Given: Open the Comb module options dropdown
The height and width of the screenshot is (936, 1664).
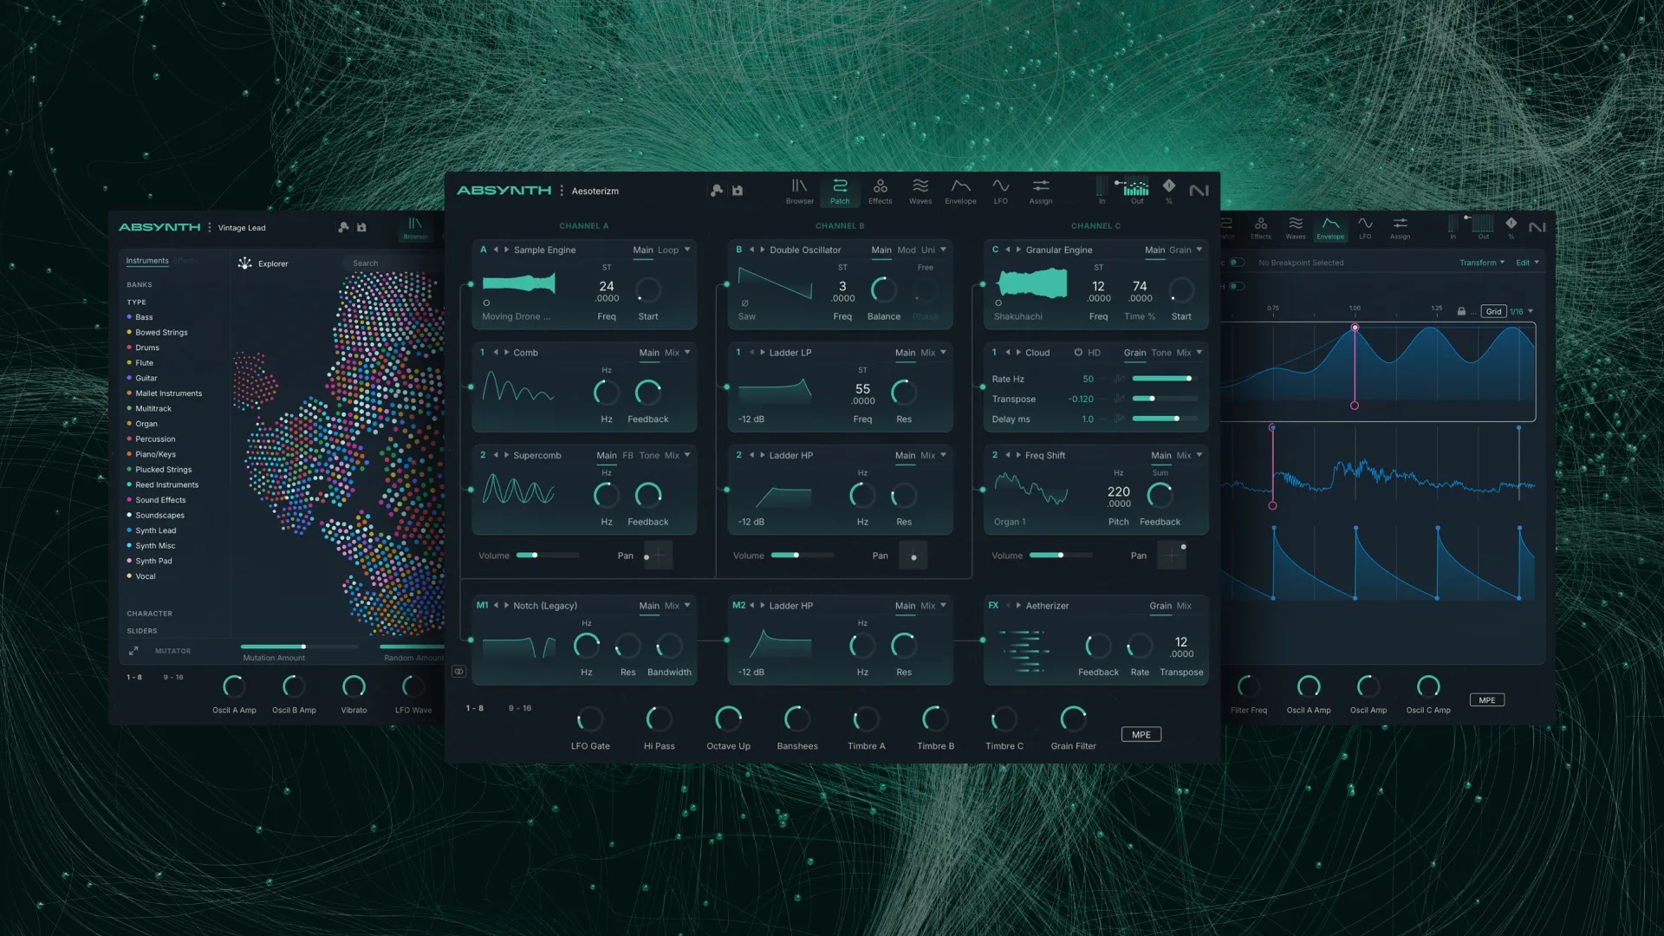Looking at the screenshot, I should click(x=687, y=353).
